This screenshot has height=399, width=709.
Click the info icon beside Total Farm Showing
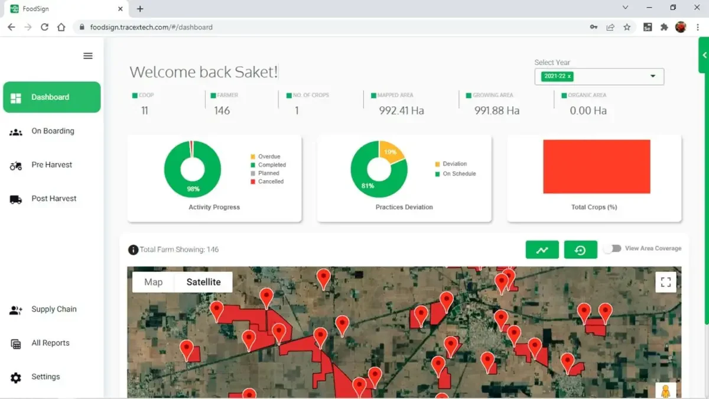(x=134, y=250)
